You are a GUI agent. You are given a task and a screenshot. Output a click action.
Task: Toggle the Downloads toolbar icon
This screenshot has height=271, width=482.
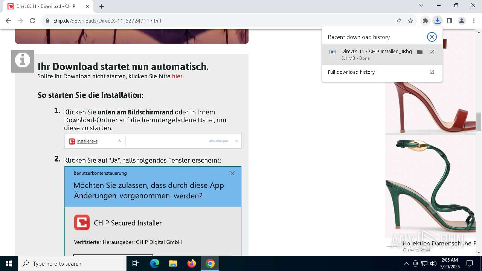438,21
